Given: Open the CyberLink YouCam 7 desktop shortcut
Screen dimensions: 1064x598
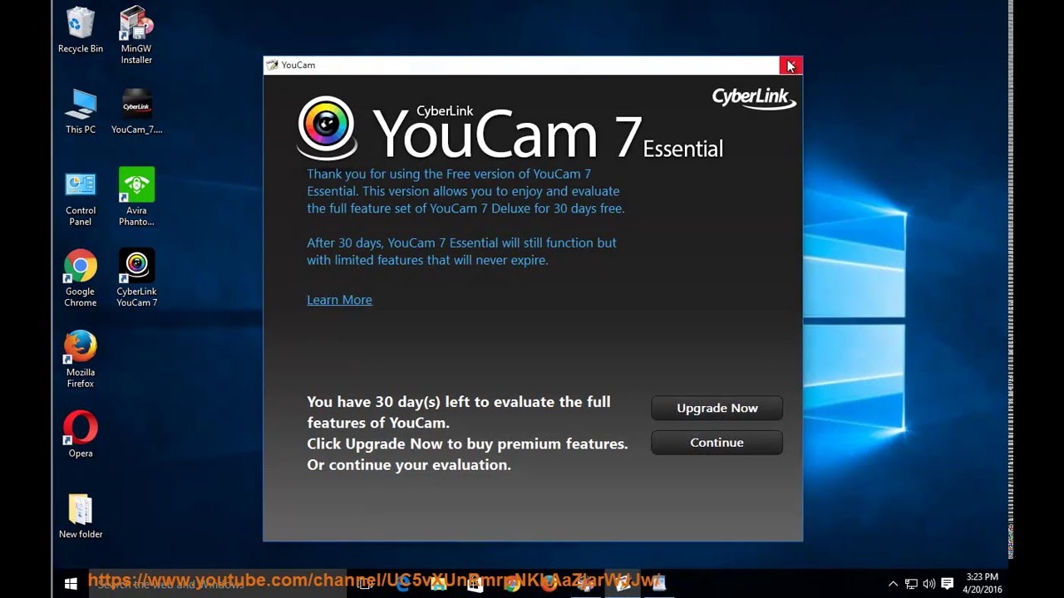Looking at the screenshot, I should (x=136, y=278).
